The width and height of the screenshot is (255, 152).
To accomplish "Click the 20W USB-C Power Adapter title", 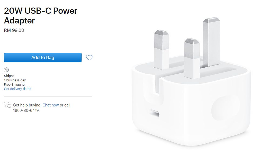I will point(41,16).
